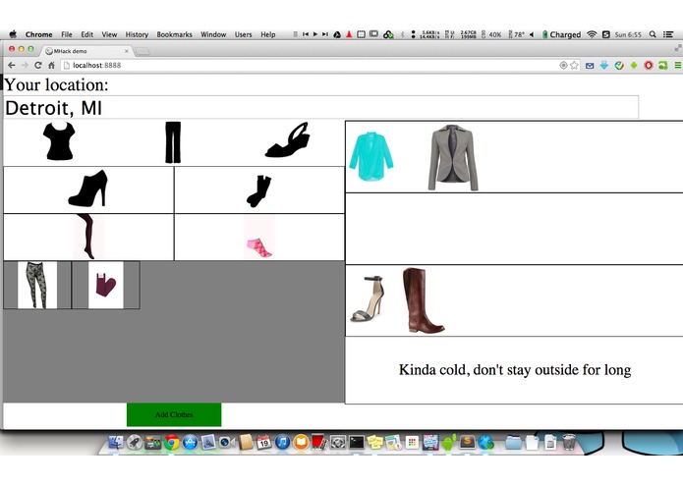Click the brown leather knee boot
Screen dimensions: 683x485
coord(423,300)
